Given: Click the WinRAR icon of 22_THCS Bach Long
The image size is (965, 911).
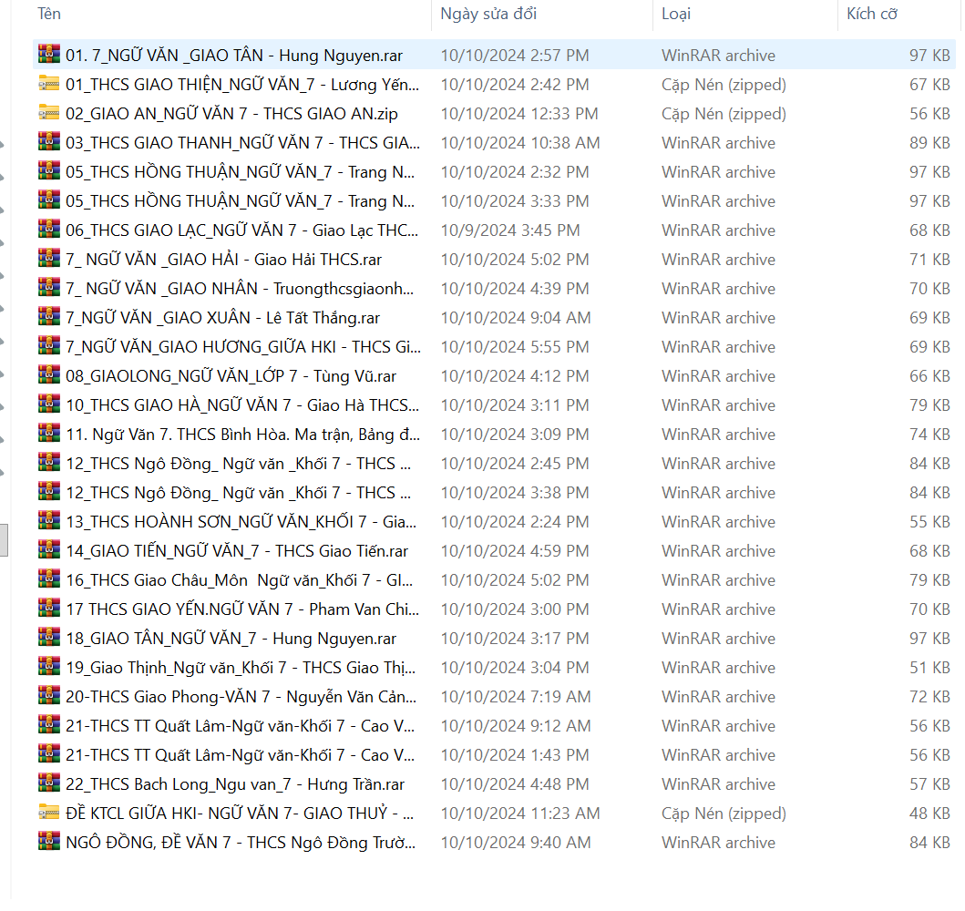Looking at the screenshot, I should click(48, 784).
